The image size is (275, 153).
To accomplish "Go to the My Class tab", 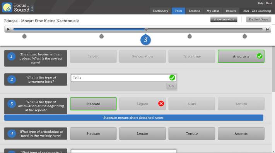I will pos(213,11).
